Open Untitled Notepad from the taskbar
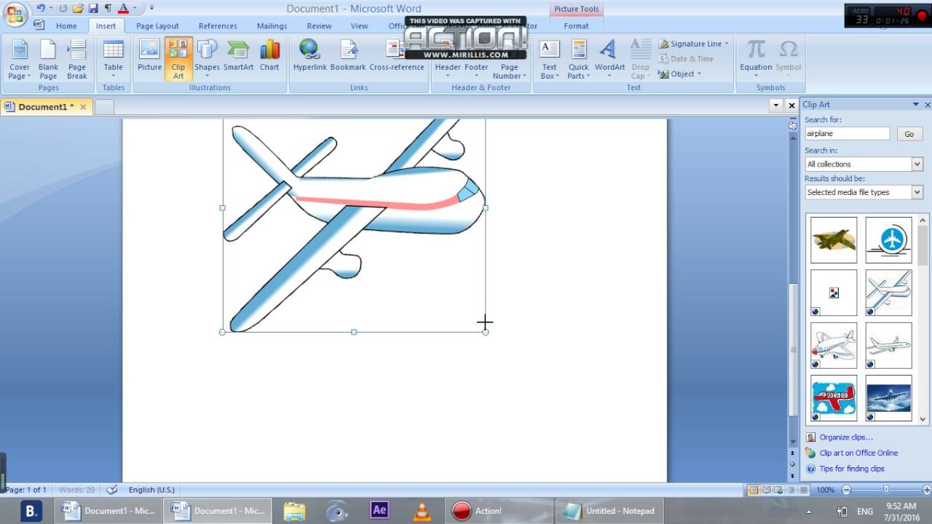 (x=609, y=510)
